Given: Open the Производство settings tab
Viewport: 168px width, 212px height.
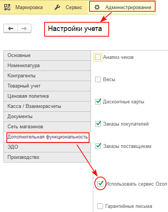Looking at the screenshot, I should pyautogui.click(x=47, y=157).
